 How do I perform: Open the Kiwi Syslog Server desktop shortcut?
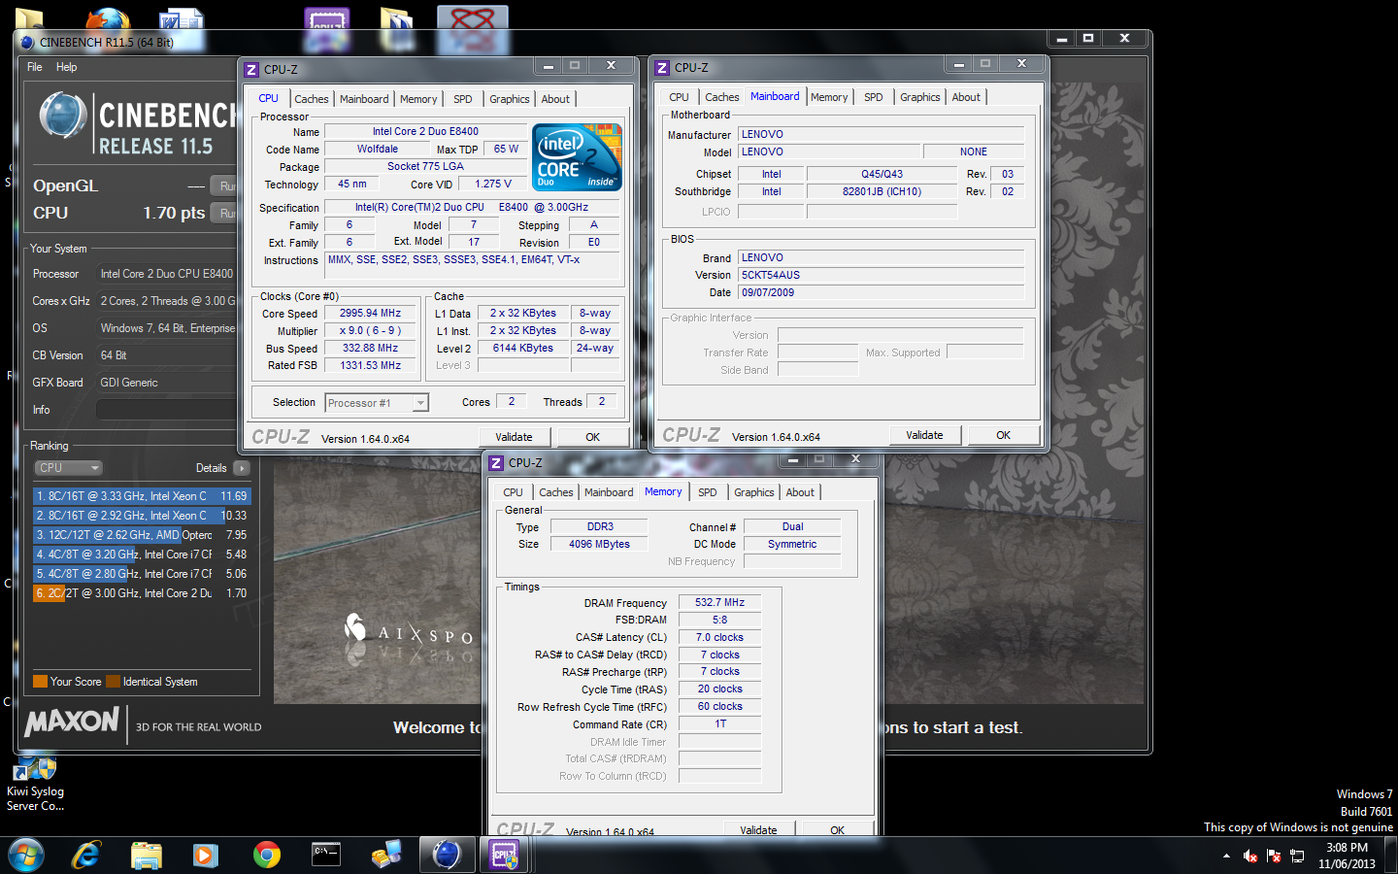pos(35,785)
